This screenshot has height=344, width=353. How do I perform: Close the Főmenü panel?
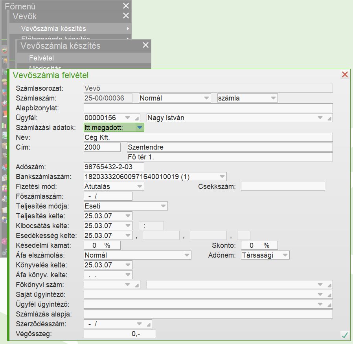coord(126,5)
